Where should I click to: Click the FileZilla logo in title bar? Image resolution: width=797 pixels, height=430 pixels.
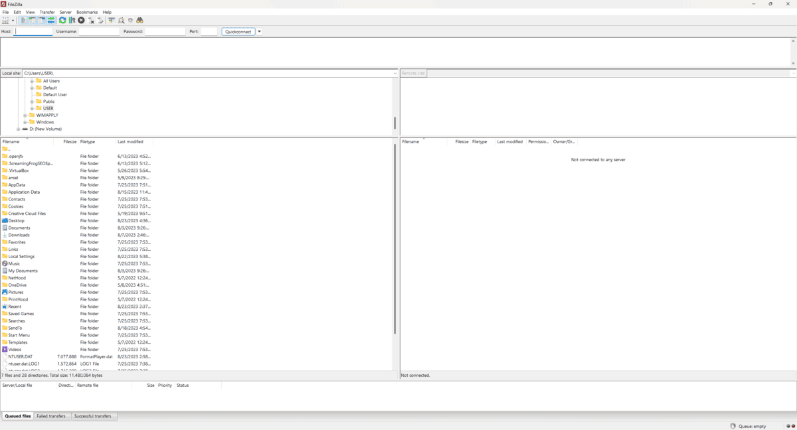click(3, 4)
